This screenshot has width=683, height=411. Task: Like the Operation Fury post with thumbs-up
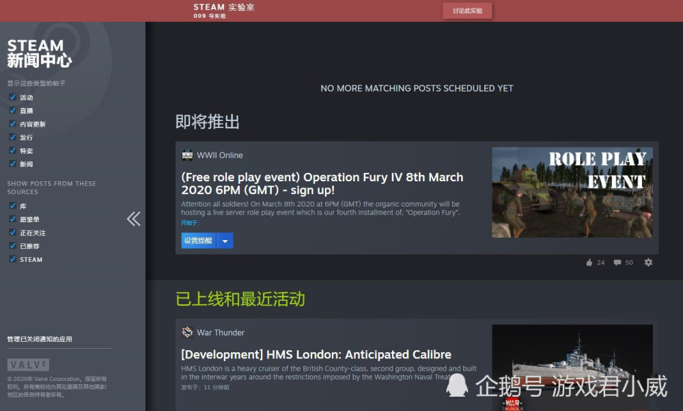589,262
